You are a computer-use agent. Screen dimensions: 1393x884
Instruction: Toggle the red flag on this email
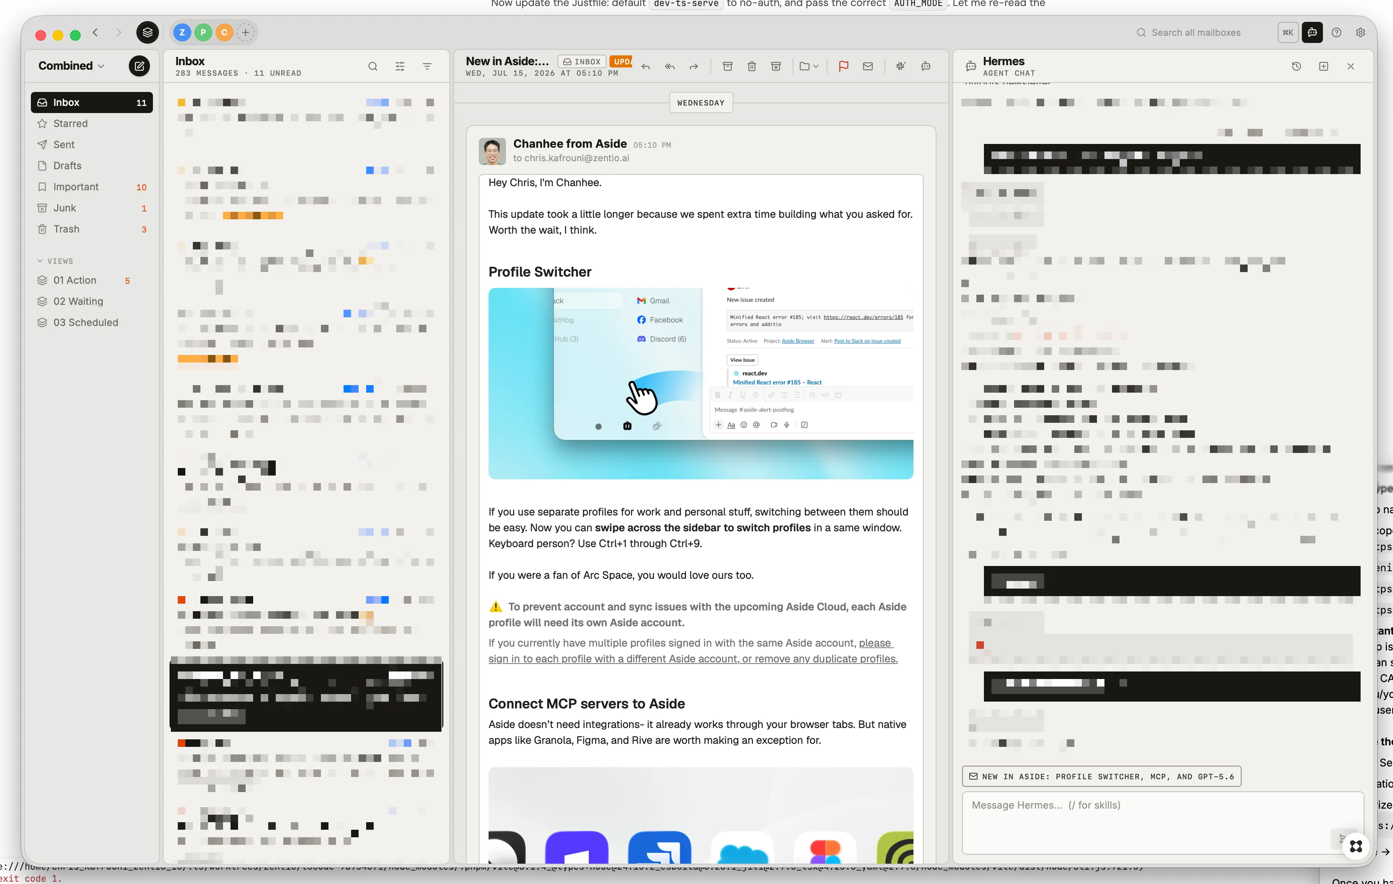click(843, 67)
